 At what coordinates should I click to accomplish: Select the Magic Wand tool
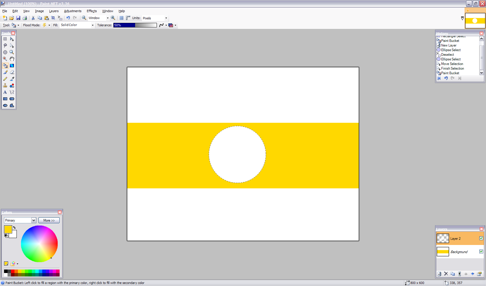click(x=5, y=59)
